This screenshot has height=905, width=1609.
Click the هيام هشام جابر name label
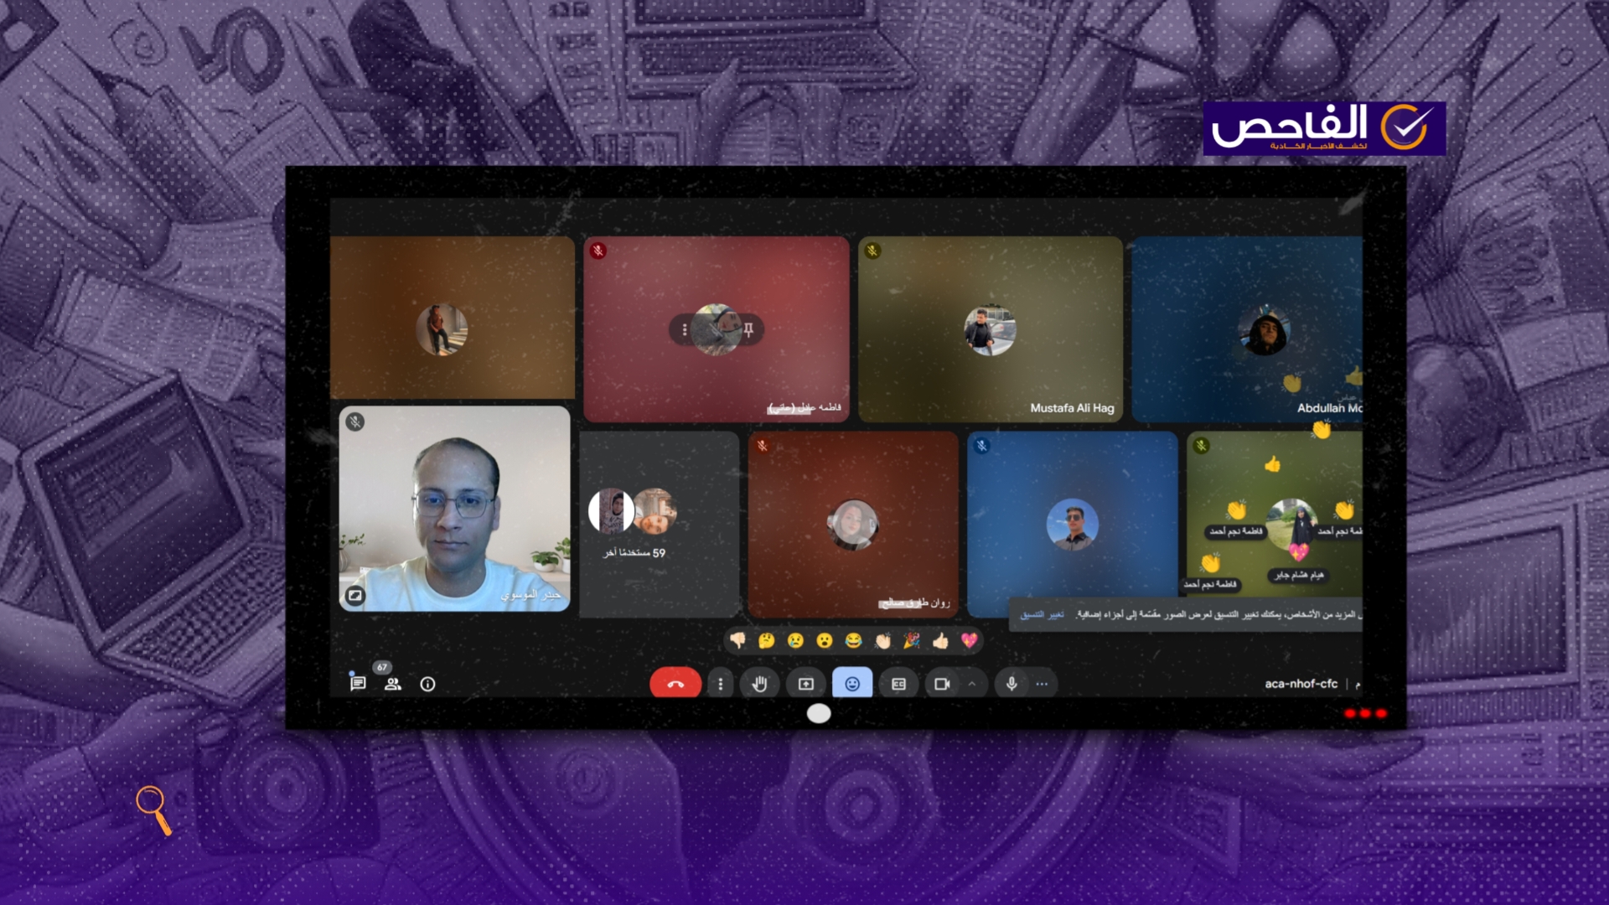(1299, 575)
